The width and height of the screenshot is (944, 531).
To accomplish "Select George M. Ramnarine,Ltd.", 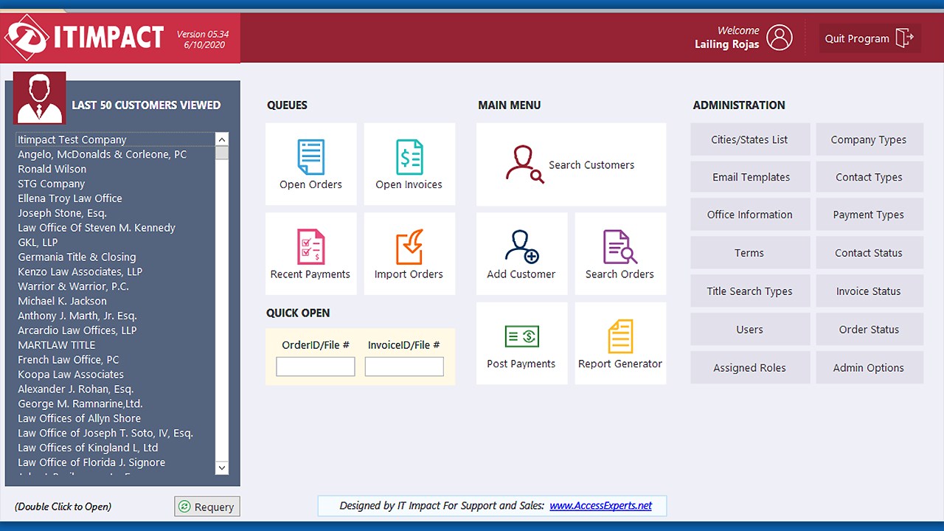I will (x=115, y=404).
